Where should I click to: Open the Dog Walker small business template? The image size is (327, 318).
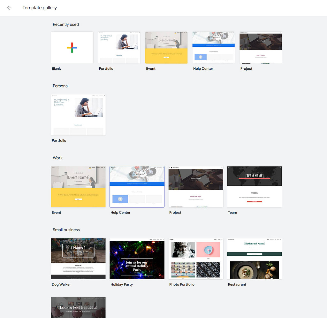coord(78,259)
